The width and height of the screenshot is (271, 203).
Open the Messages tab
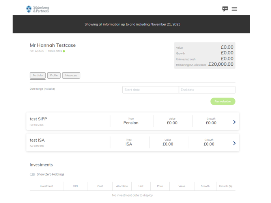coord(71,76)
